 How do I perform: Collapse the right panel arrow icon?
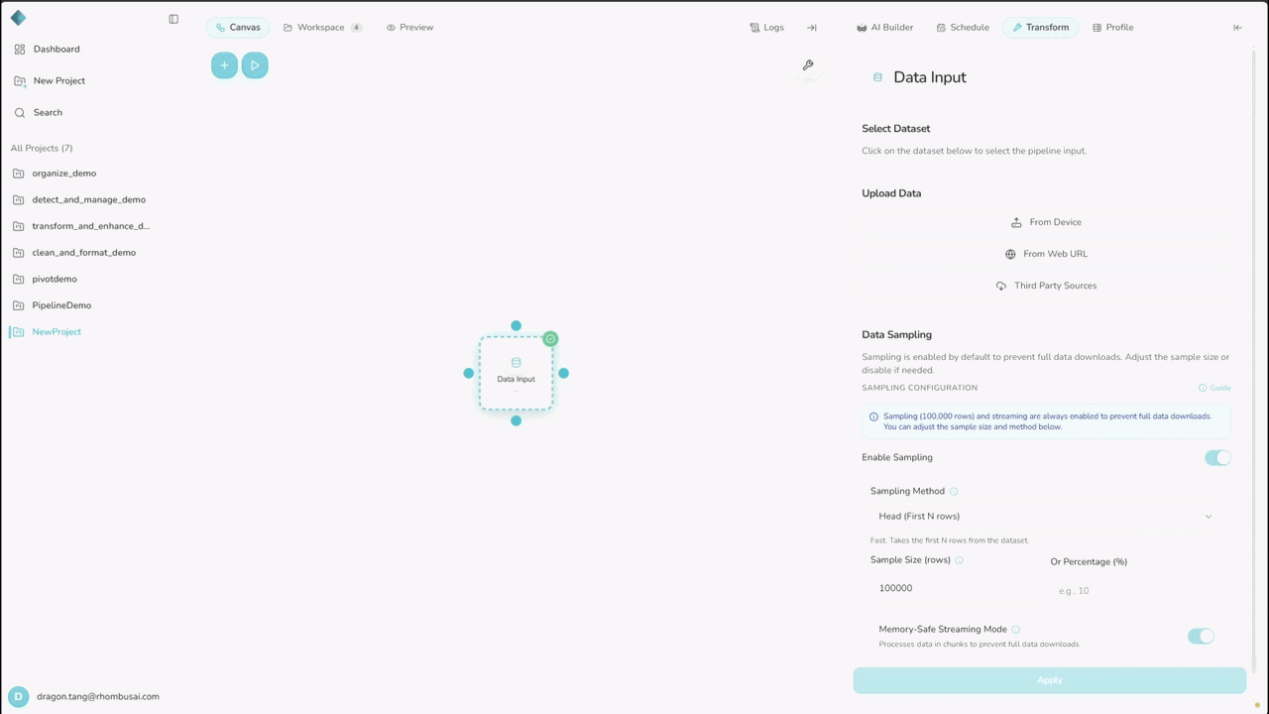tap(1237, 28)
